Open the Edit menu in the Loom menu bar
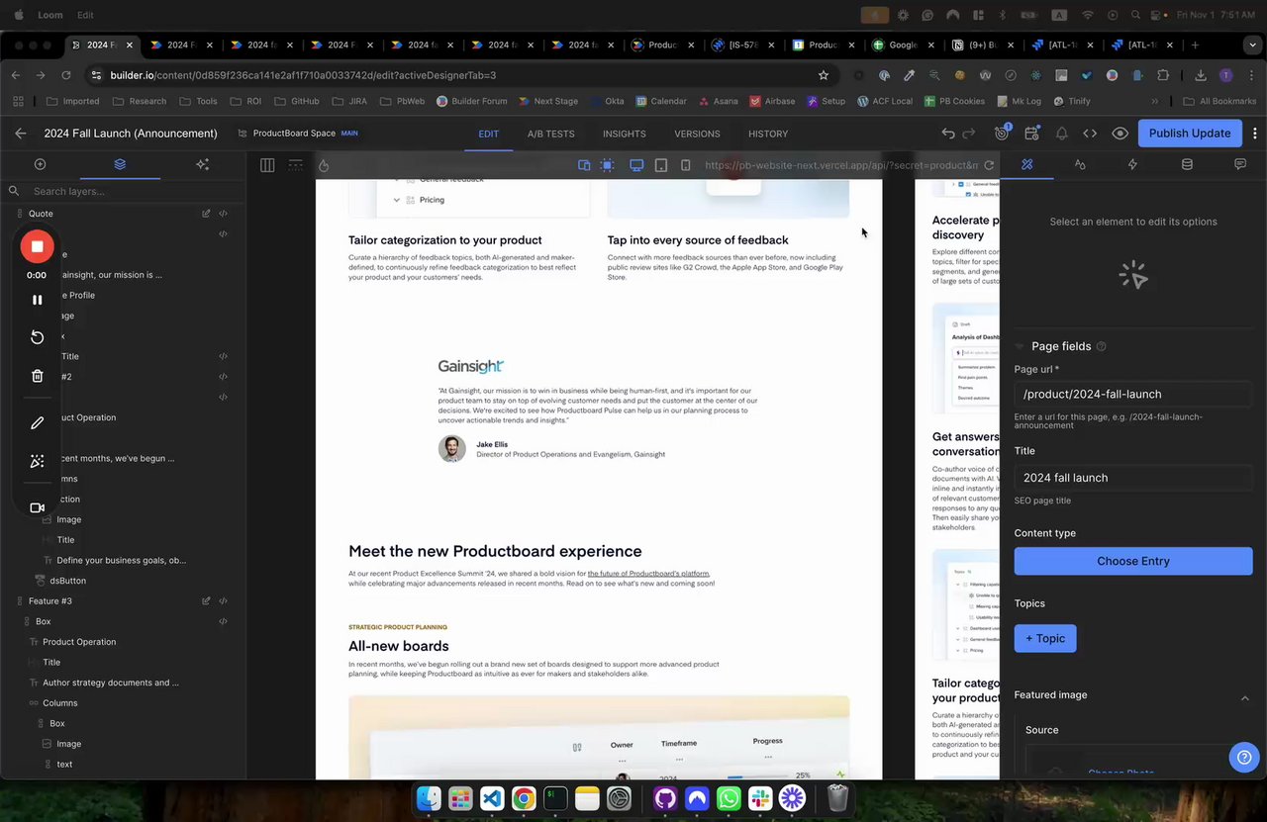1267x822 pixels. pyautogui.click(x=85, y=15)
